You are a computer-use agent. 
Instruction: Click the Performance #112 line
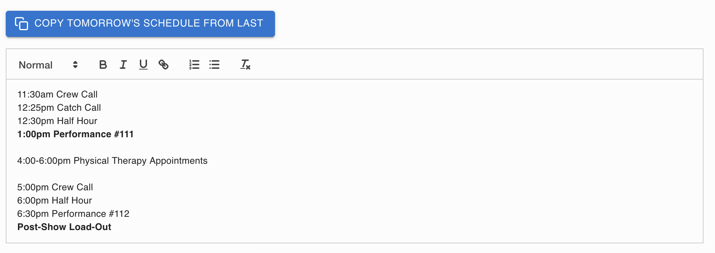click(x=73, y=214)
